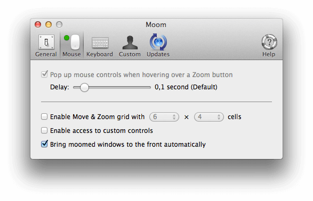Click the green dot on Mouse icon

click(x=67, y=38)
